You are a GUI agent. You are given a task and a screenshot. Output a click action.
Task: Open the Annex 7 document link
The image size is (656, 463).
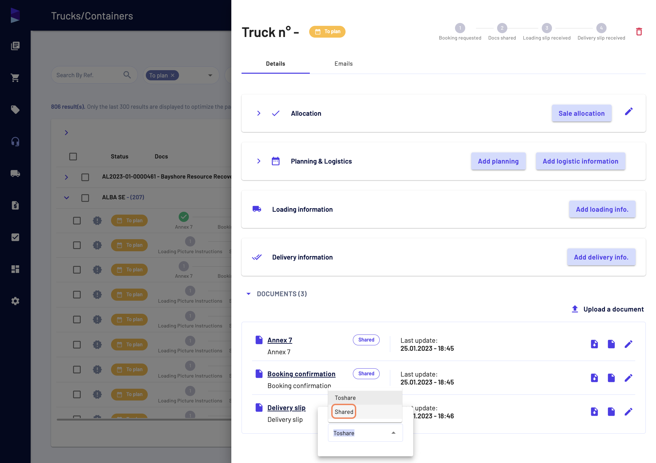coord(280,340)
